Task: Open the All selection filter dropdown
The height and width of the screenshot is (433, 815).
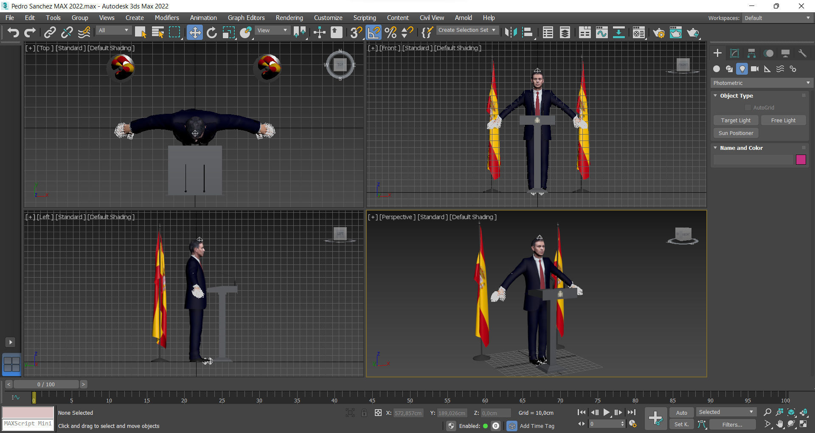Action: tap(113, 31)
